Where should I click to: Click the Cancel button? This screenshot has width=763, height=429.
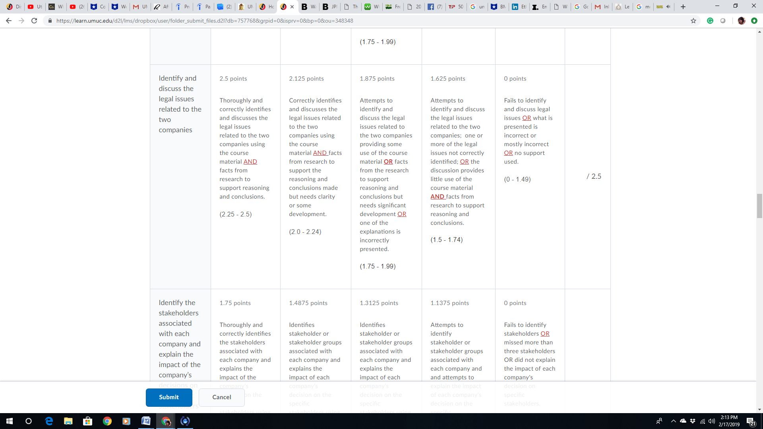tap(221, 397)
